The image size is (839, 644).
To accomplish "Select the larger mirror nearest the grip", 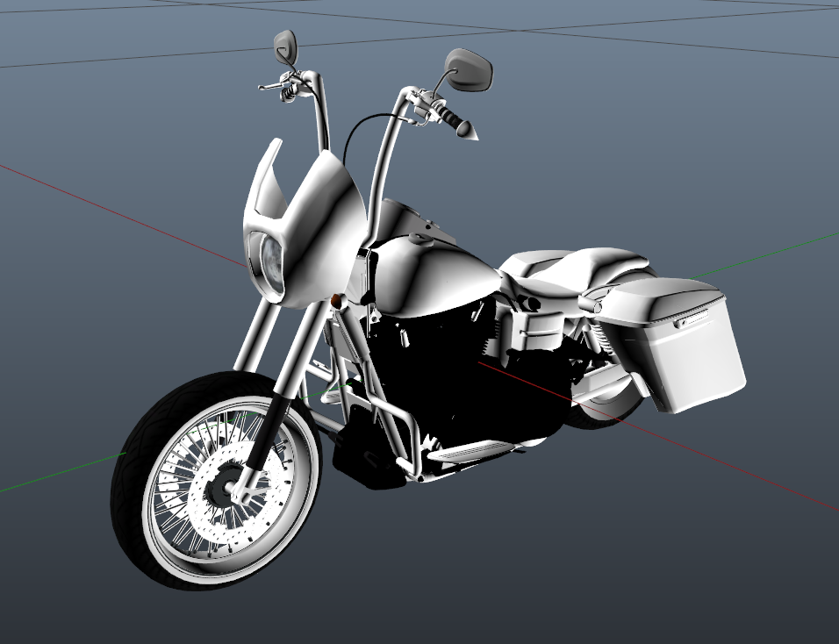I will click(469, 69).
